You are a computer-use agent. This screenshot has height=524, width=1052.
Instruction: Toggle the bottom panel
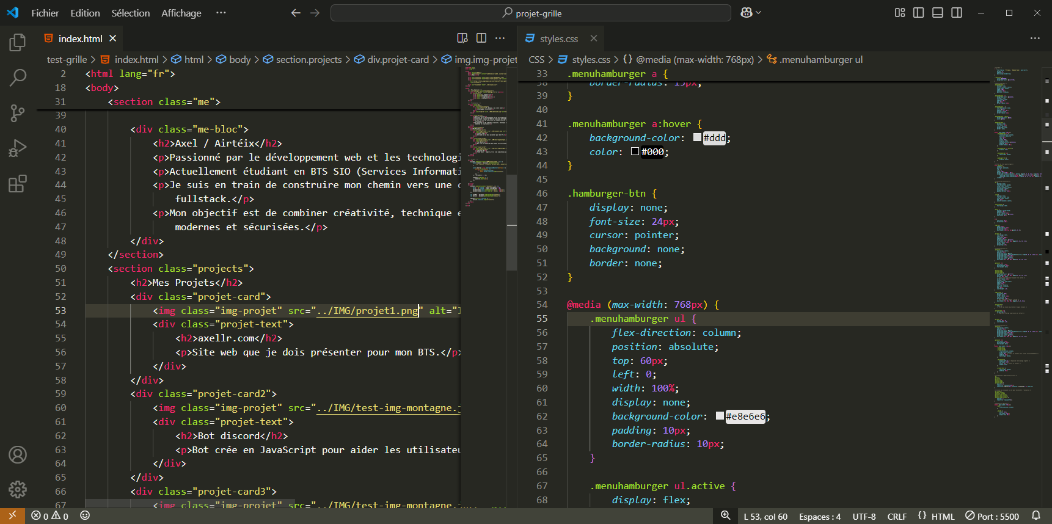[x=938, y=13]
